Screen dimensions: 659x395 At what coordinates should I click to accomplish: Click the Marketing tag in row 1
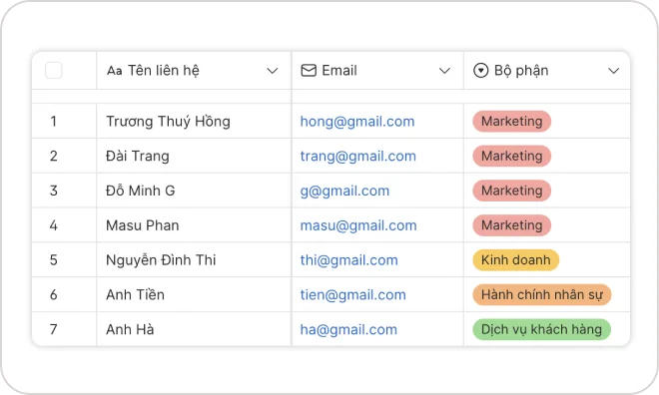pyautogui.click(x=512, y=122)
